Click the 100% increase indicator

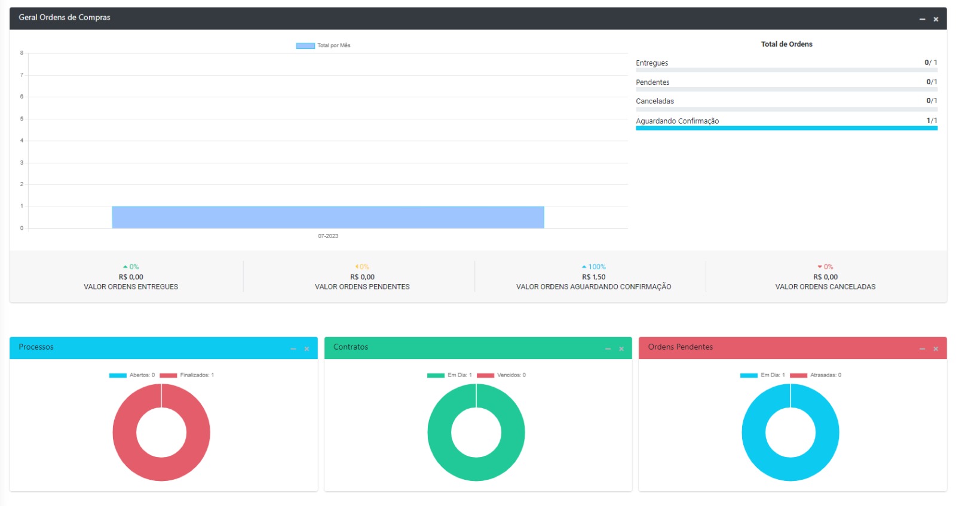[x=593, y=267]
